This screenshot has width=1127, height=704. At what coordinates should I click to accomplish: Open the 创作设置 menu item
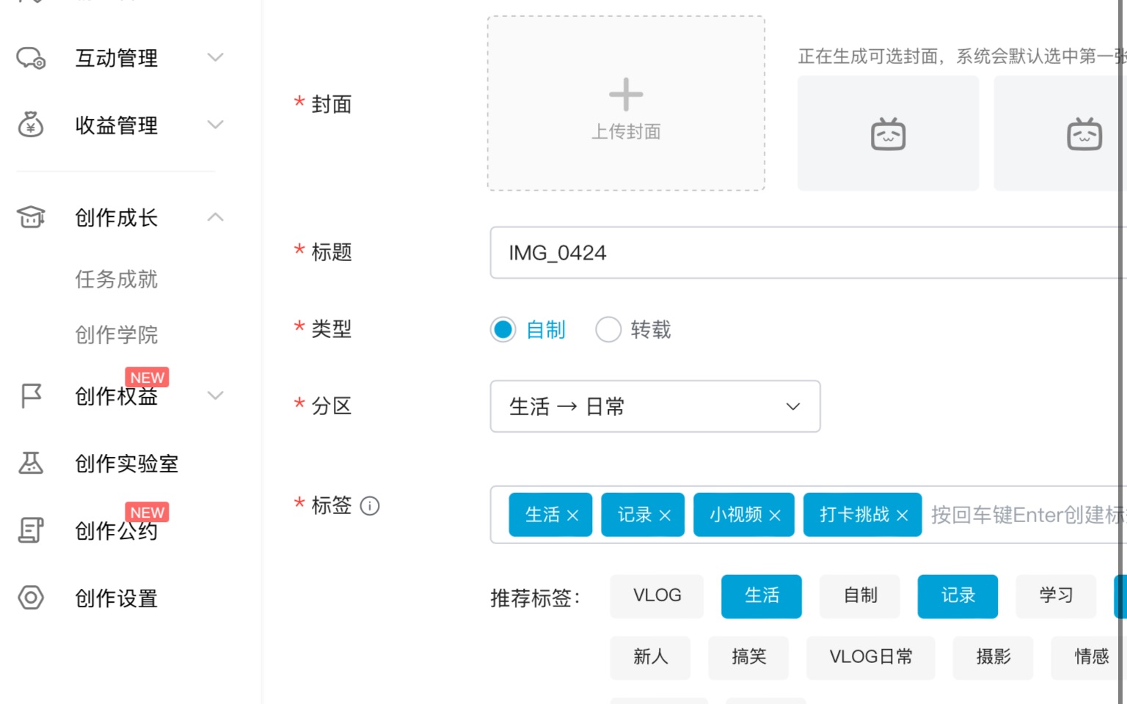pos(117,598)
